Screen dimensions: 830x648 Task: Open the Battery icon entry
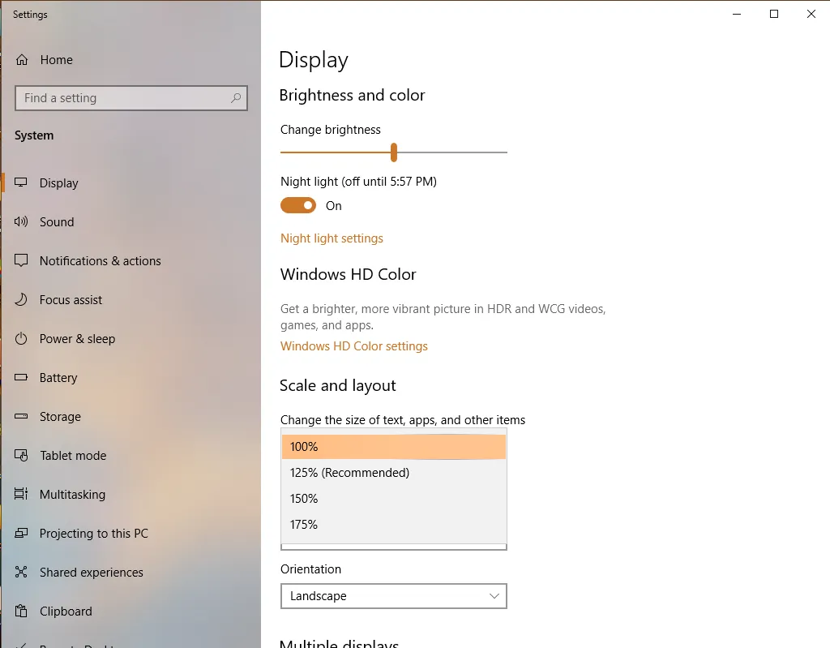pyautogui.click(x=22, y=377)
